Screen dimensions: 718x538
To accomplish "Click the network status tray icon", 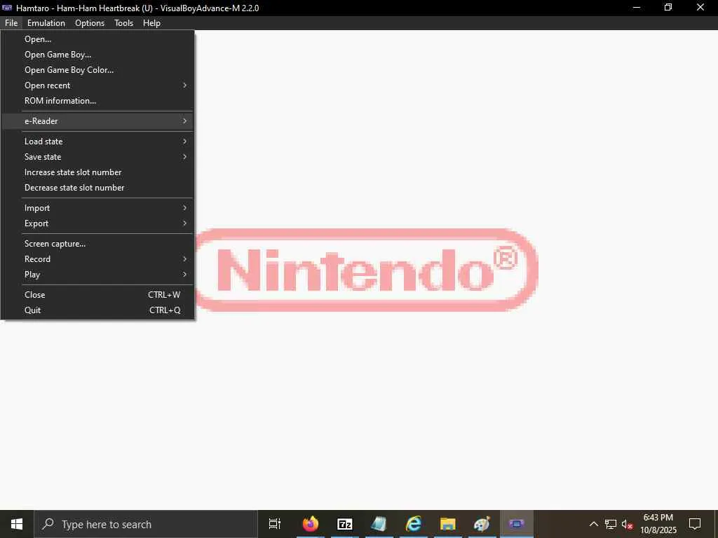I will coord(611,524).
